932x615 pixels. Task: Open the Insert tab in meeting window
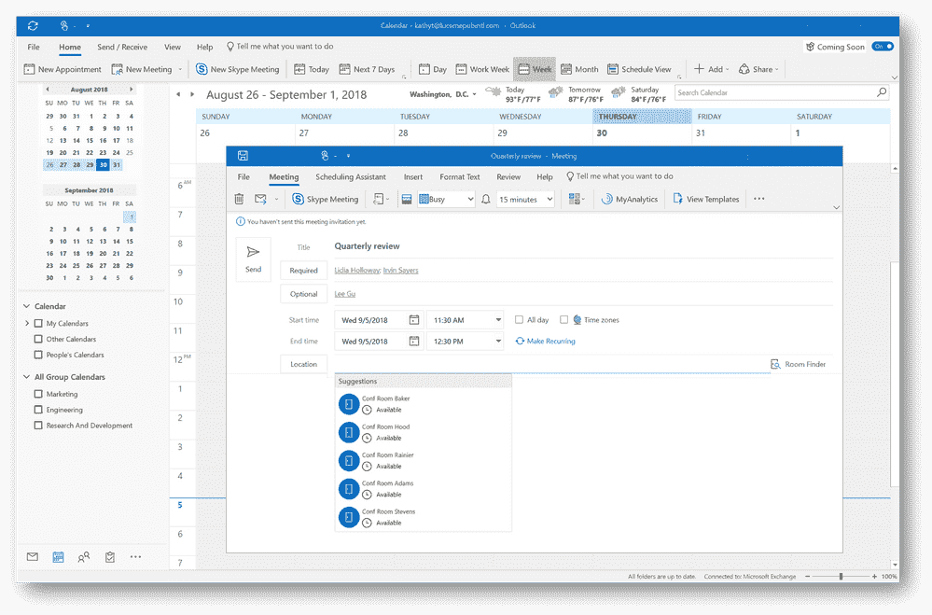(413, 176)
